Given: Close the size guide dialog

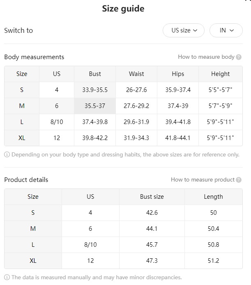Looking at the screenshot, I should point(249,0).
